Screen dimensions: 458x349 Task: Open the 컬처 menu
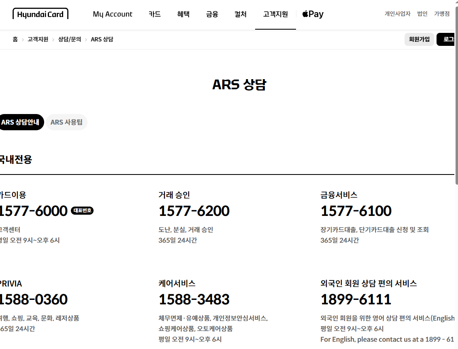point(241,14)
